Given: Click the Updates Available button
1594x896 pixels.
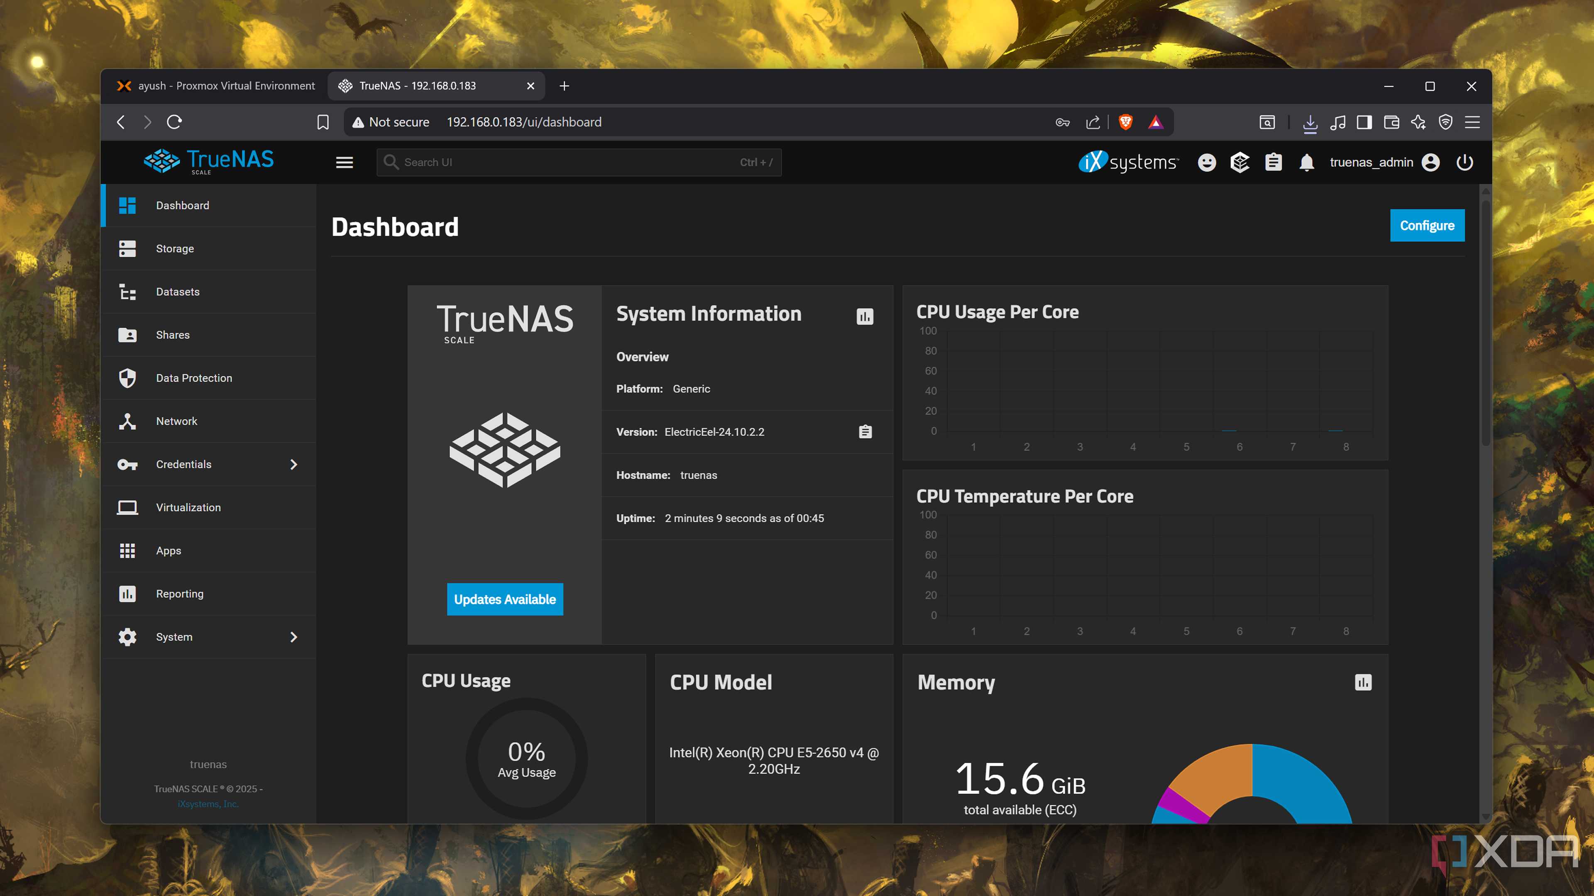Looking at the screenshot, I should (x=505, y=599).
